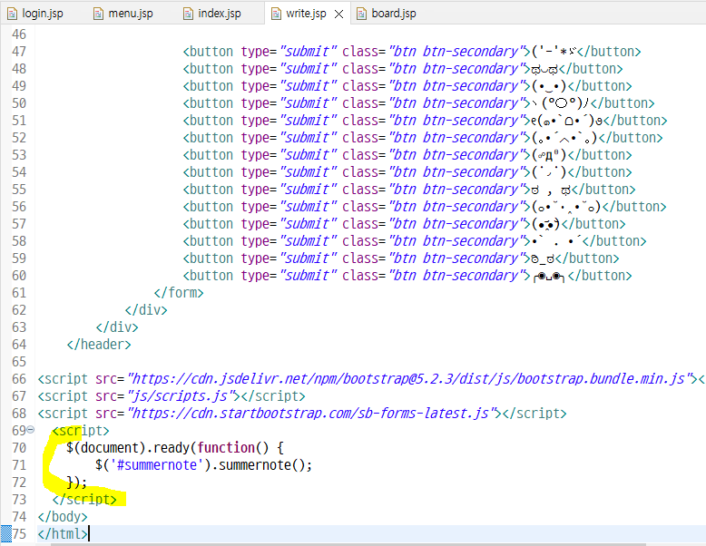This screenshot has height=546, width=706.
Task: Click the login.jsp file icon
Action: pyautogui.click(x=12, y=14)
